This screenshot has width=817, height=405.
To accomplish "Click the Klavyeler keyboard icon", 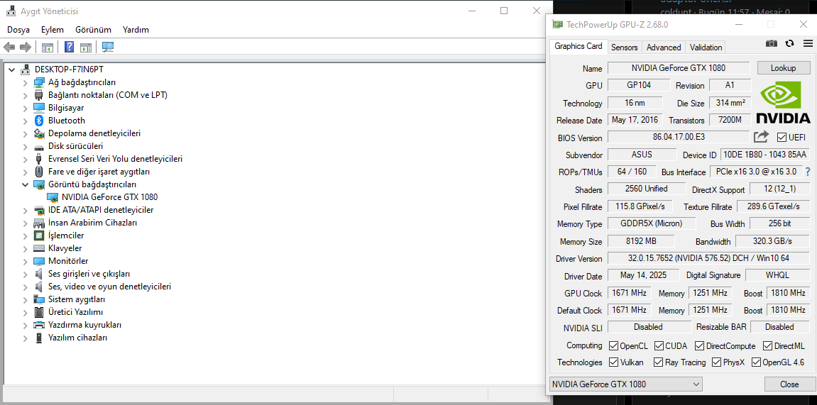I will click(38, 248).
